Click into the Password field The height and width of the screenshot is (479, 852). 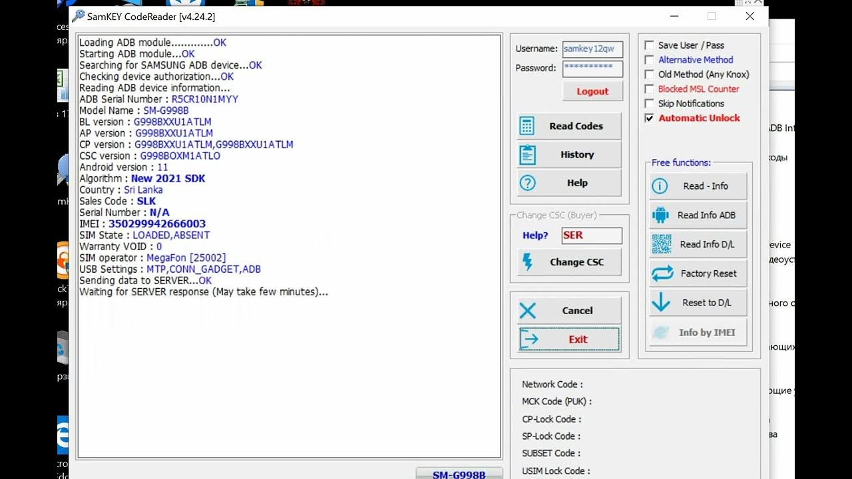click(x=592, y=69)
